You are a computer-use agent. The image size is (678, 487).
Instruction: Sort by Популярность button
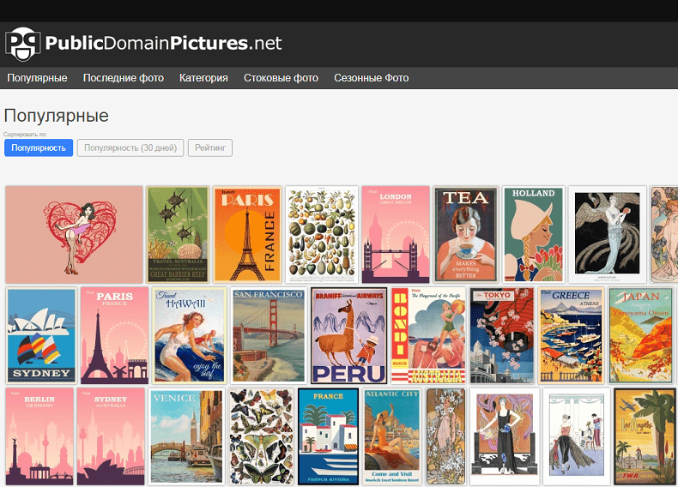pos(39,147)
